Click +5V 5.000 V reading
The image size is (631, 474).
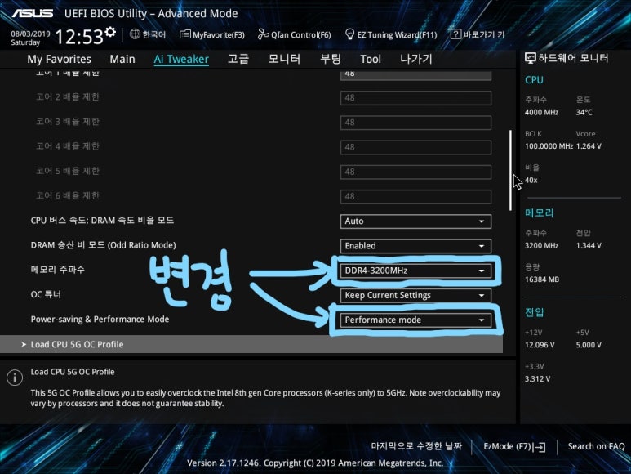pos(589,345)
